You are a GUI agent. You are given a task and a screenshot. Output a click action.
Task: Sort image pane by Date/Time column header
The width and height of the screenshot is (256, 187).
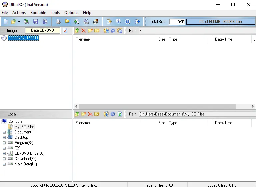(x=232, y=39)
